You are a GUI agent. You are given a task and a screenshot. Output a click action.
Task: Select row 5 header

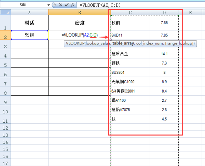coord(5,63)
